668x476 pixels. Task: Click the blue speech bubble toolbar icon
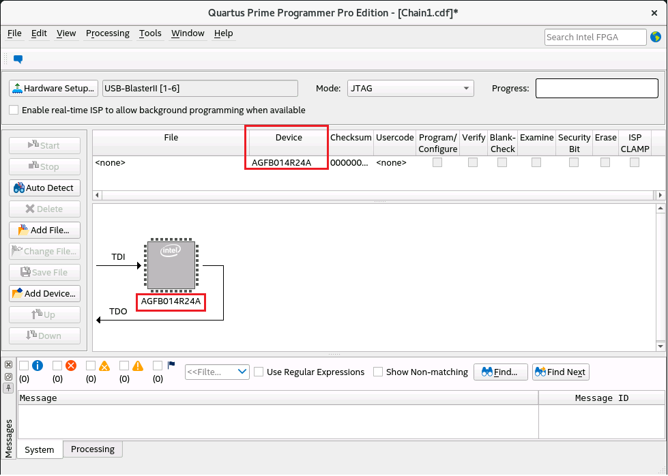18,59
